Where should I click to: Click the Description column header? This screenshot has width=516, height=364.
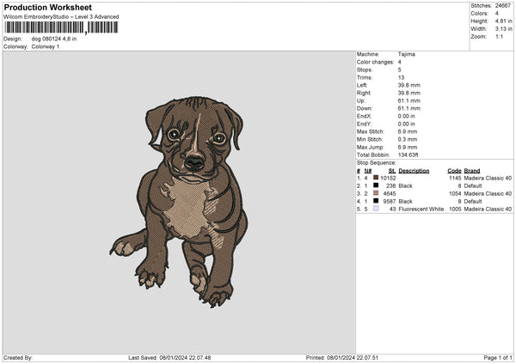coord(414,171)
